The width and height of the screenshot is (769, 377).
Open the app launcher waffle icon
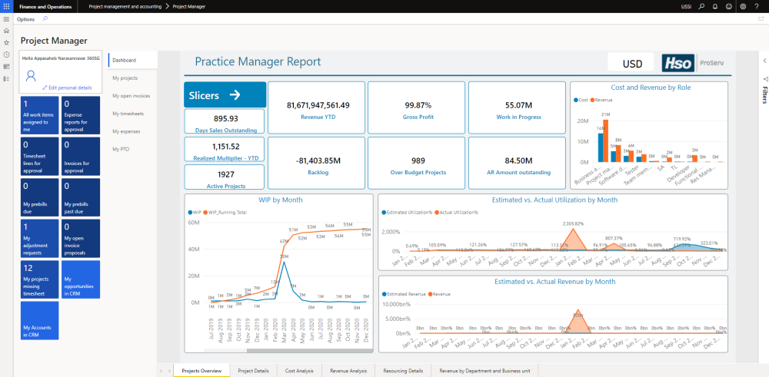coord(6,6)
